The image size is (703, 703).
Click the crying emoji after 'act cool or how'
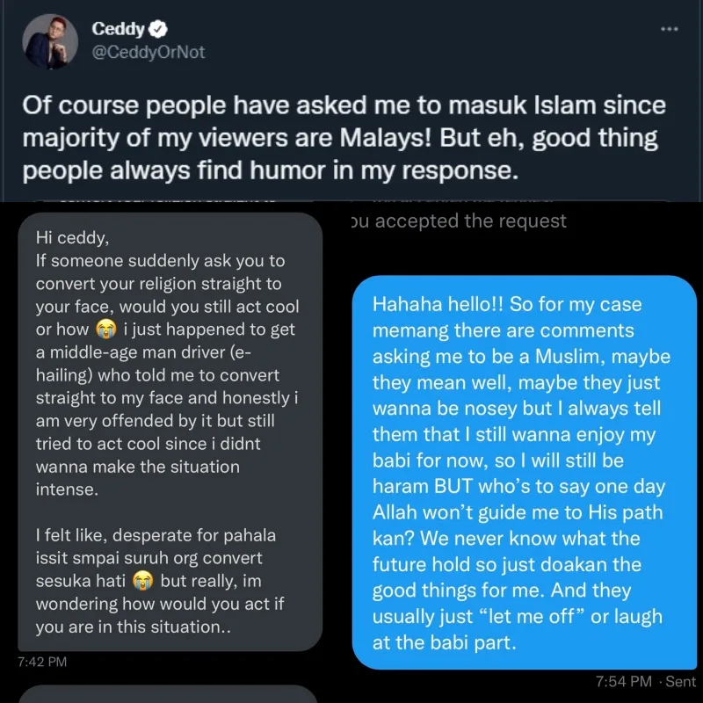pos(106,330)
